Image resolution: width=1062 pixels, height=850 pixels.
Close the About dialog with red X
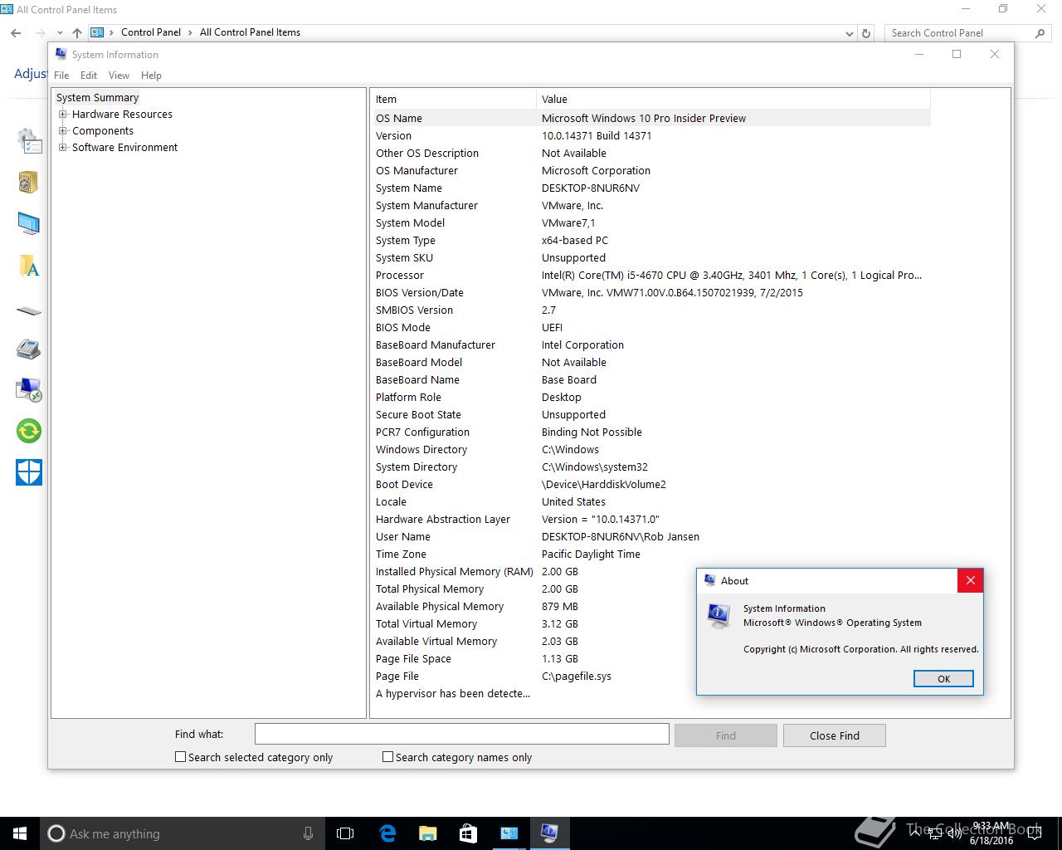click(970, 580)
